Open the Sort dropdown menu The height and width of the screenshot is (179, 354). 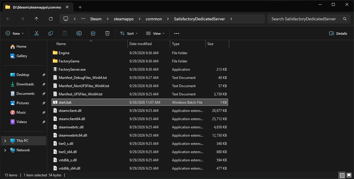pos(129,34)
